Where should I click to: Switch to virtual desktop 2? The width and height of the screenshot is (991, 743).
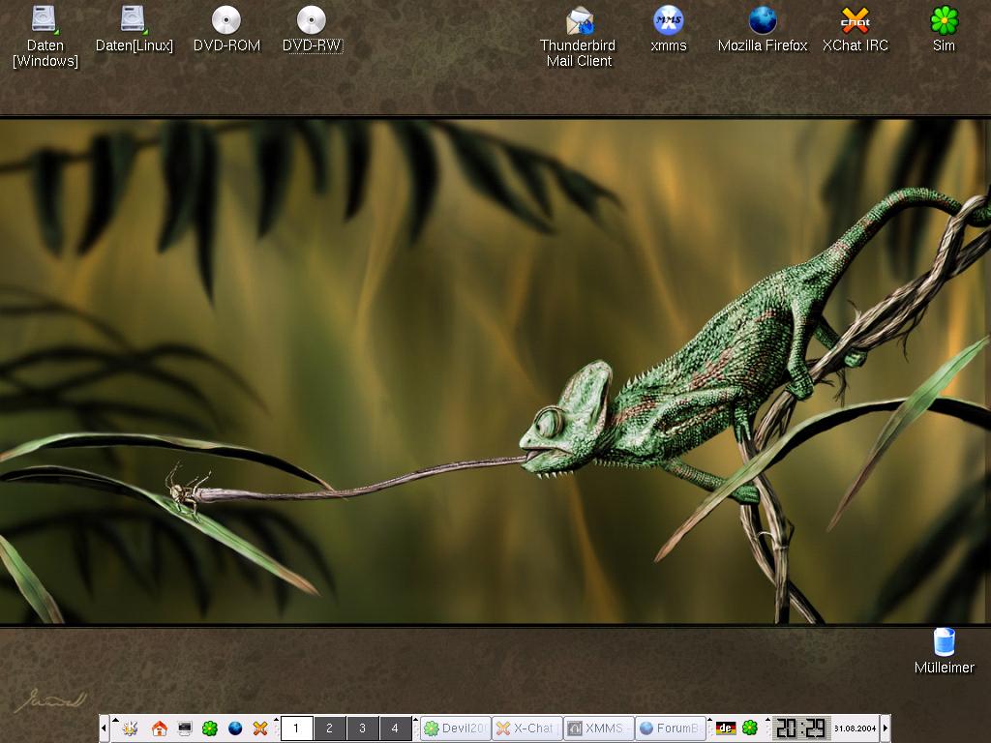pyautogui.click(x=329, y=728)
